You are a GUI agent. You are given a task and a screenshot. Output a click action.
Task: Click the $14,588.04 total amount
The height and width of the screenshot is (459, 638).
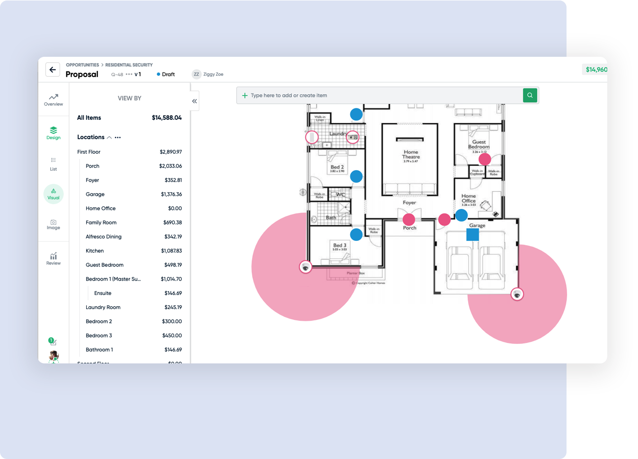pyautogui.click(x=167, y=118)
